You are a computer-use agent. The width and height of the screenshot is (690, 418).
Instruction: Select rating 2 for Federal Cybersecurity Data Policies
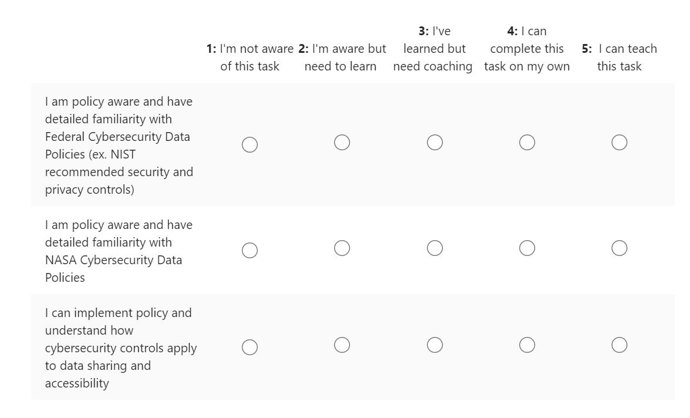342,143
